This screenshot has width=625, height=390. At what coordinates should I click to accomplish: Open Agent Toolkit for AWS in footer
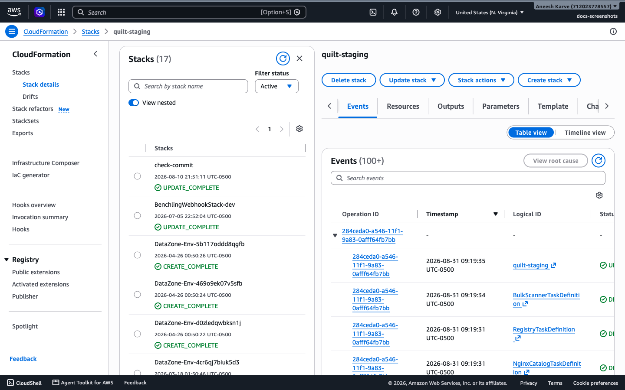click(83, 383)
